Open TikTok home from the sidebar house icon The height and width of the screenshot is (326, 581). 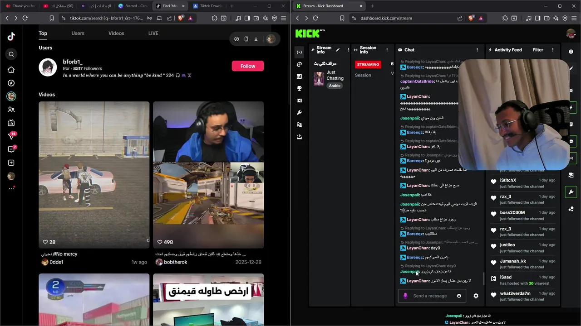click(11, 70)
